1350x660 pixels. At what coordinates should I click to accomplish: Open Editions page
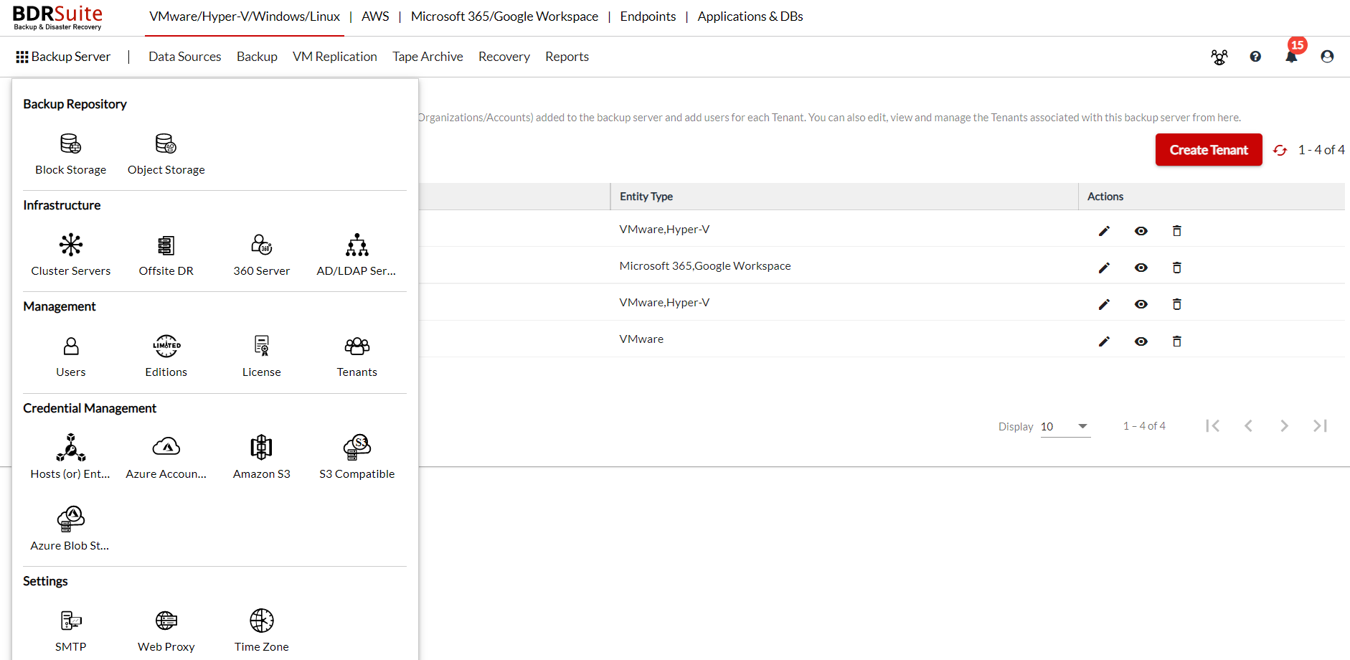pos(166,357)
